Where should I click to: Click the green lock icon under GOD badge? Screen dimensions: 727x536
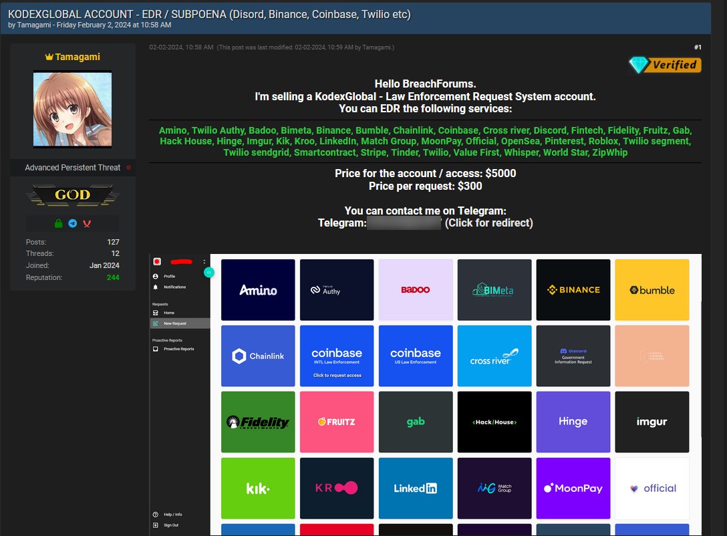[x=58, y=223]
